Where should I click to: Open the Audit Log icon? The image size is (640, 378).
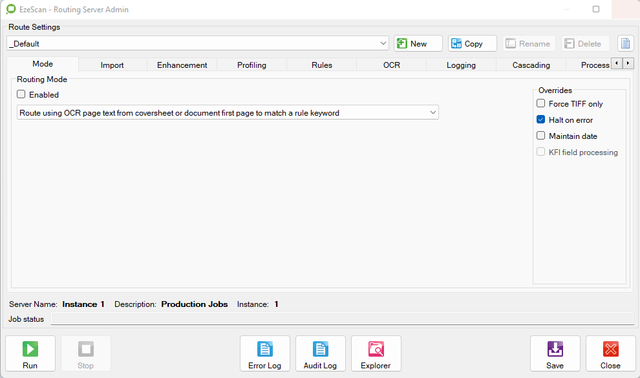pyautogui.click(x=321, y=350)
